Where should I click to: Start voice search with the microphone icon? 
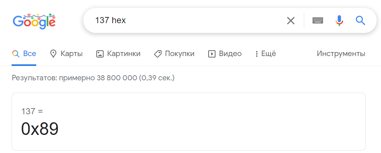339,21
